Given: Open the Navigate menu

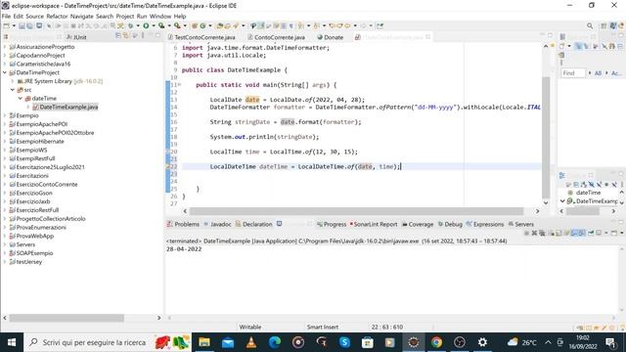Looking at the screenshot, I should tap(81, 17).
